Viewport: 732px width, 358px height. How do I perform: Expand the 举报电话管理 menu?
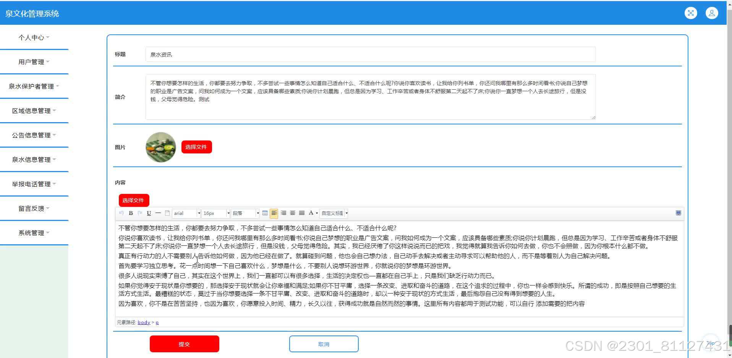pos(34,184)
